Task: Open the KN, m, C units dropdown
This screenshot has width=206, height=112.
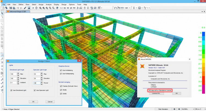Action: click(x=200, y=109)
